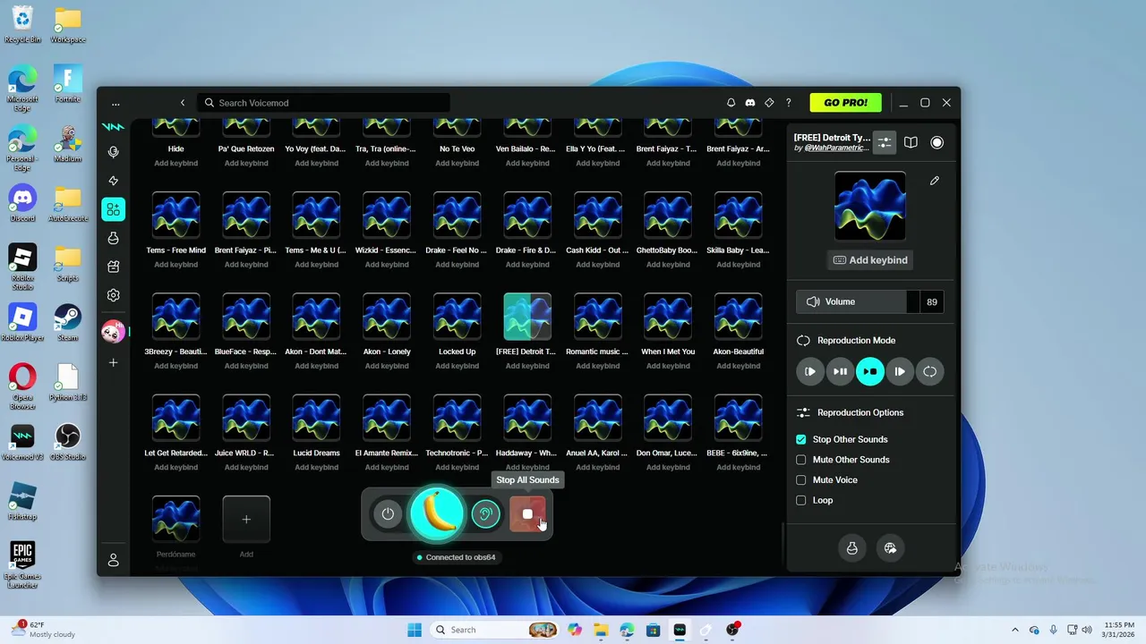Open Voicemod settings gear in sidebar
The height and width of the screenshot is (644, 1146).
(113, 295)
